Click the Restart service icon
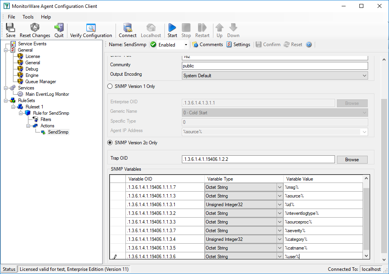This screenshot has height=274, width=389. pos(202,30)
